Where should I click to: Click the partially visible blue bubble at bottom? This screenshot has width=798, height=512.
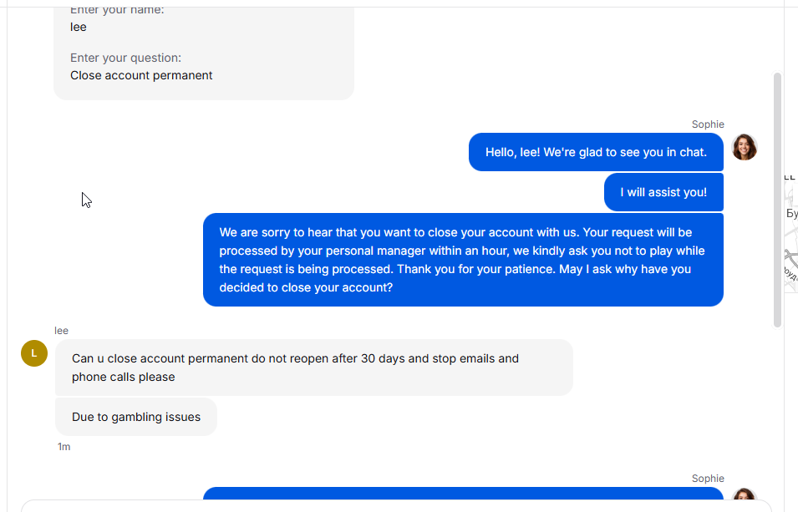click(x=463, y=494)
